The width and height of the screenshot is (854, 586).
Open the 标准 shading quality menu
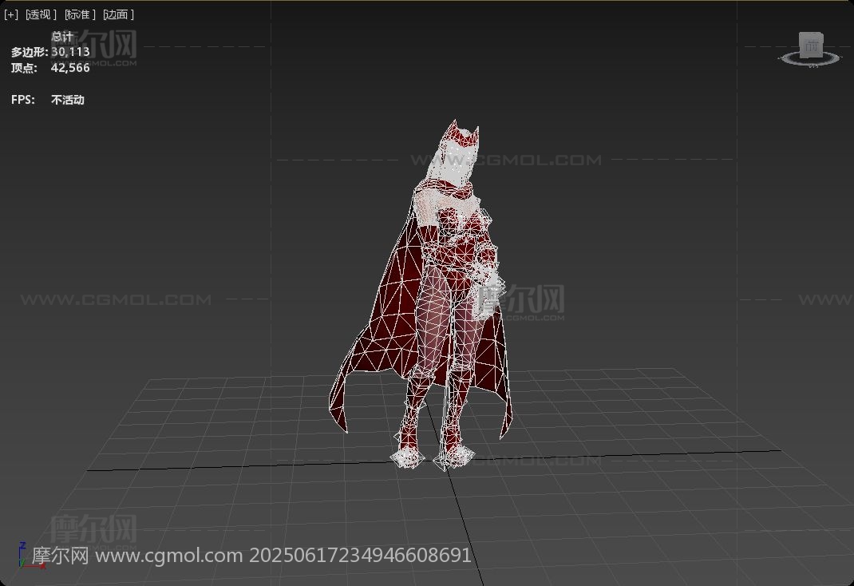pyautogui.click(x=80, y=14)
